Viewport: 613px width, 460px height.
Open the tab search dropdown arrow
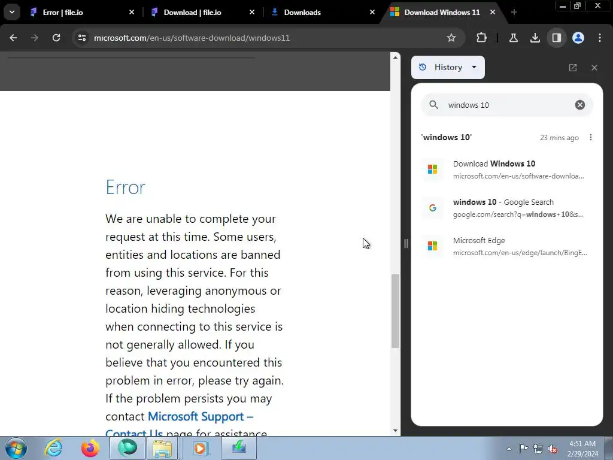coord(12,12)
